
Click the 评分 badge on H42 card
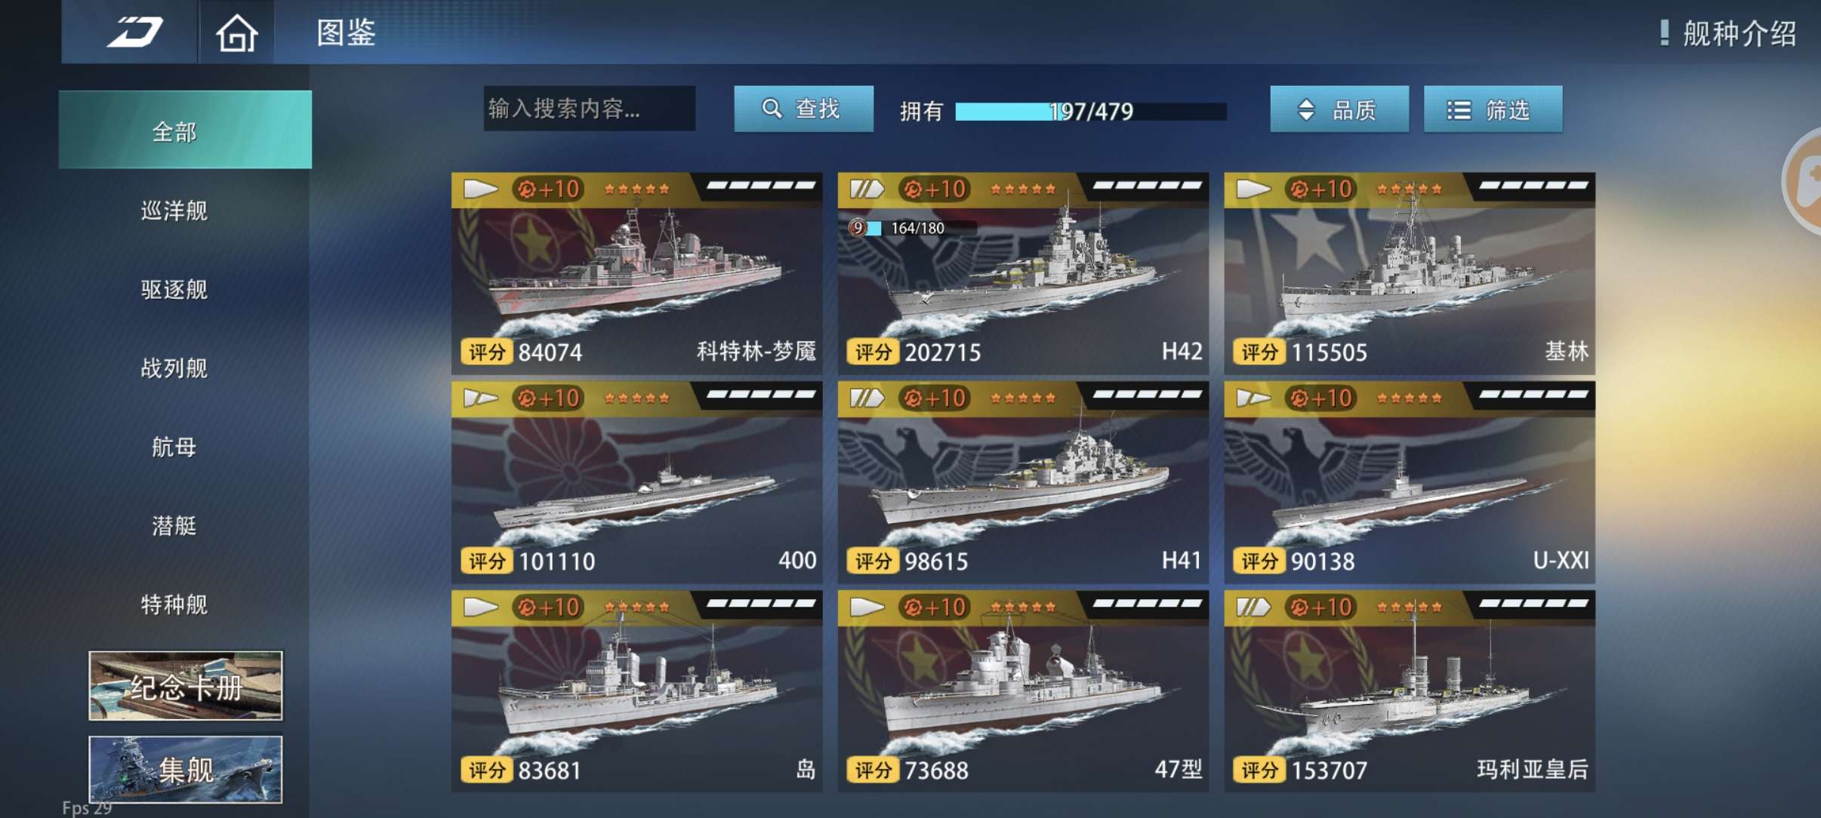coord(873,352)
